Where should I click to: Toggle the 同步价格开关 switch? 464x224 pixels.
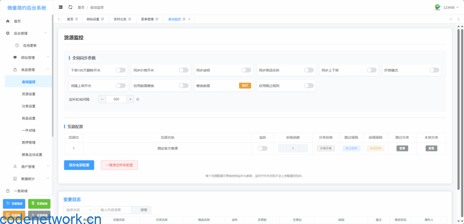pyautogui.click(x=184, y=70)
